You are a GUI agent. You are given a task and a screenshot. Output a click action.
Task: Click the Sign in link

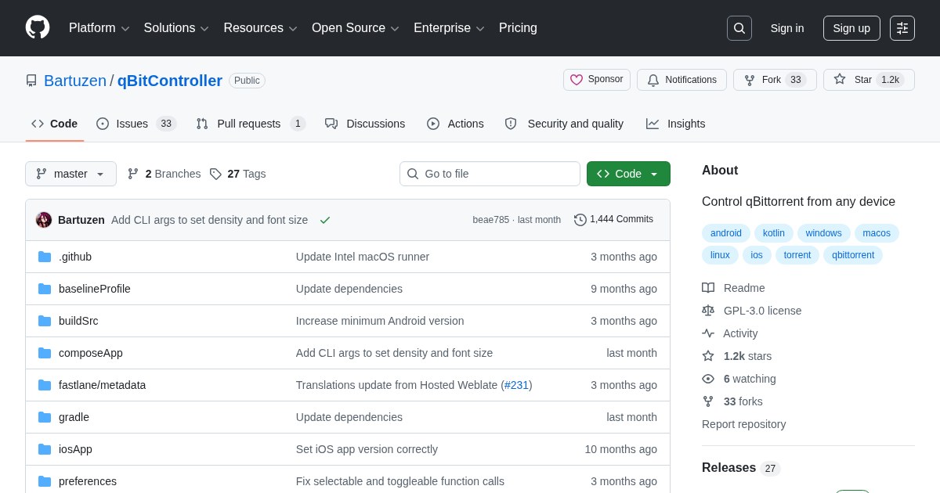[x=787, y=28]
